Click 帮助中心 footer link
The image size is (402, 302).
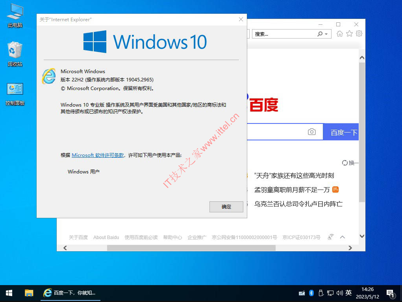(172, 237)
